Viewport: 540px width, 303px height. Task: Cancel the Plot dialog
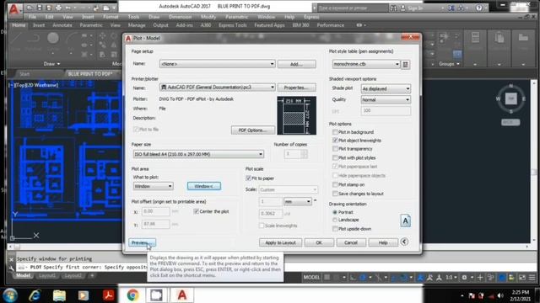click(x=351, y=242)
